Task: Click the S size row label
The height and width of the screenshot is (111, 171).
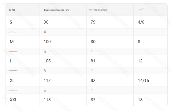Action: point(11,22)
